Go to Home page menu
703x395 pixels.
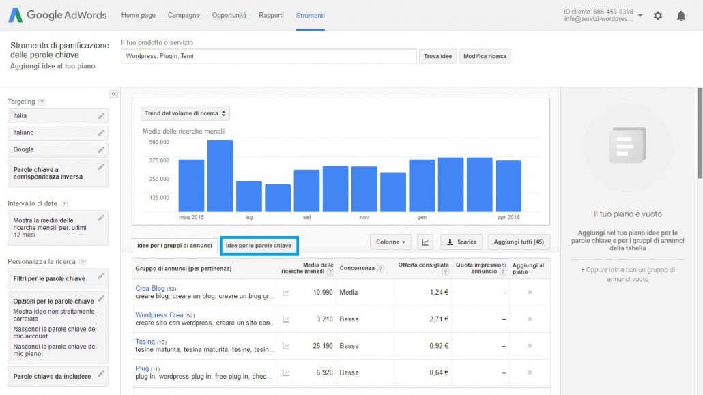click(139, 15)
